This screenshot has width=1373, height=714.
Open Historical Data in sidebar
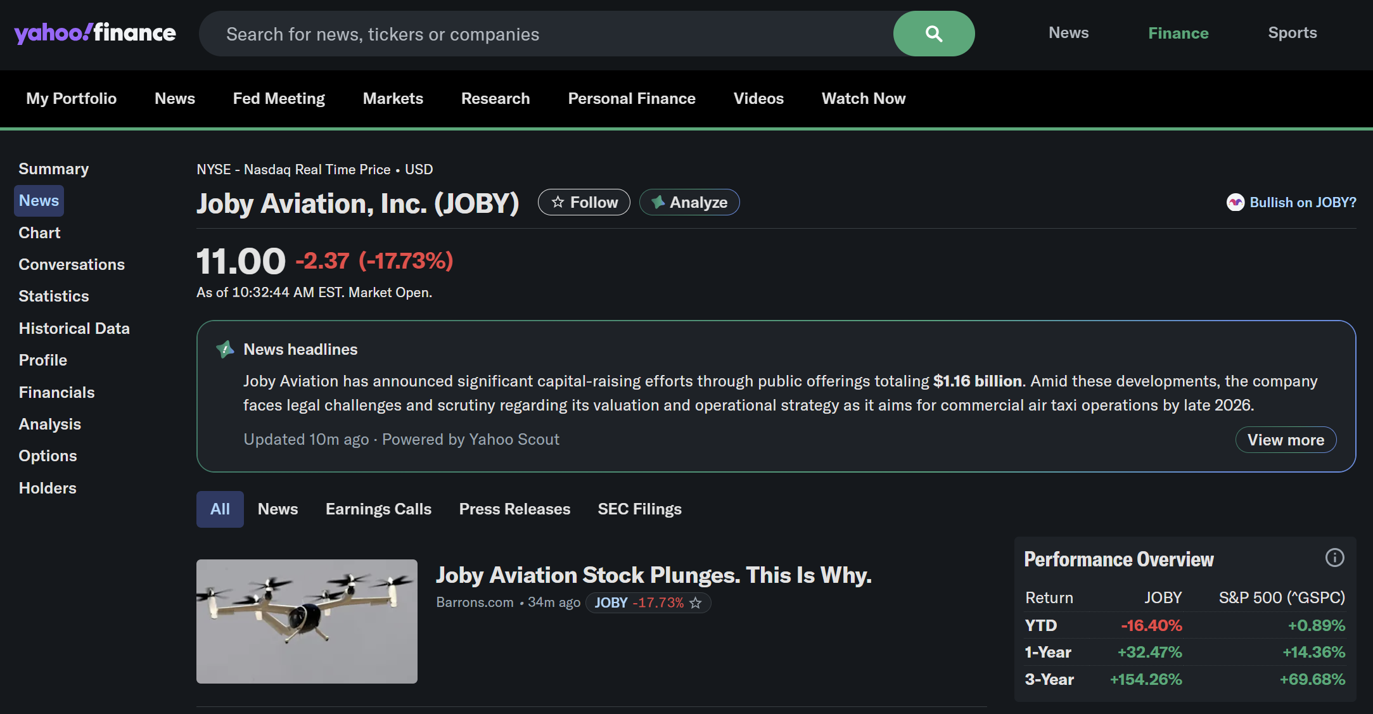pyautogui.click(x=74, y=328)
